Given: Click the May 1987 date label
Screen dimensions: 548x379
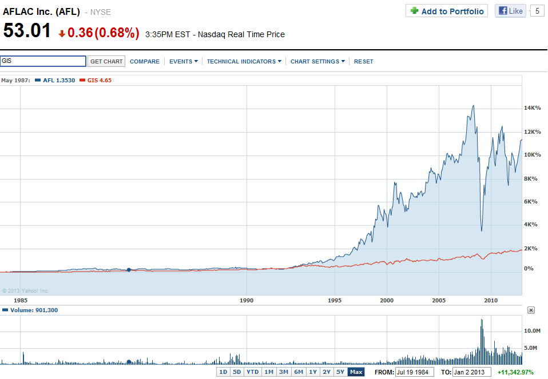Looking at the screenshot, I should [x=15, y=81].
